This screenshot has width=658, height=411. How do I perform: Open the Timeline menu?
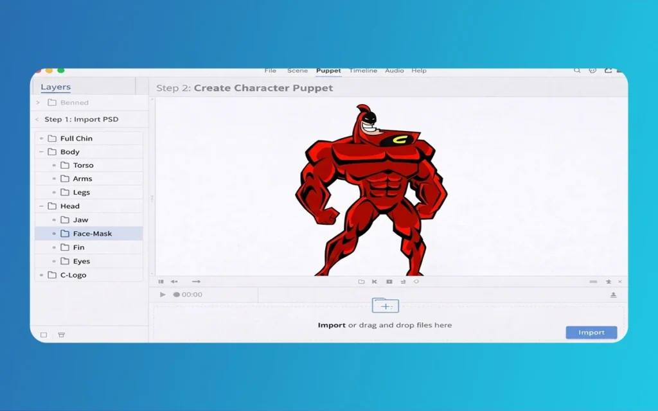363,71
